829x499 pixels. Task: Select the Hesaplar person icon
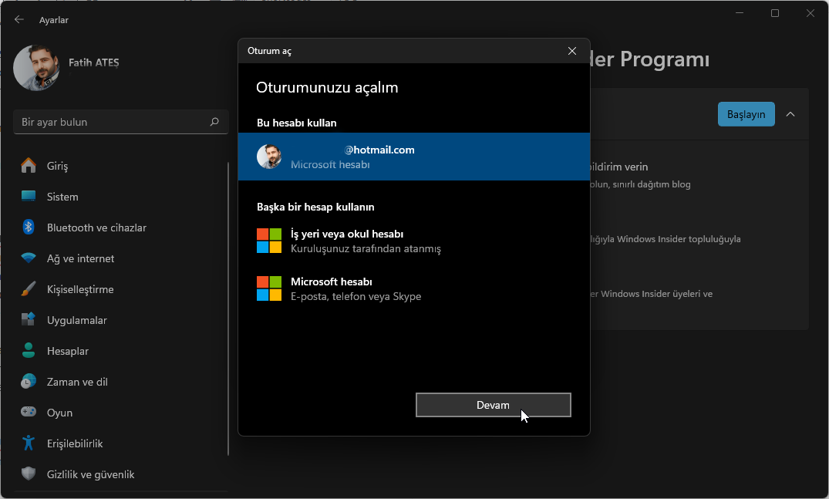click(29, 351)
